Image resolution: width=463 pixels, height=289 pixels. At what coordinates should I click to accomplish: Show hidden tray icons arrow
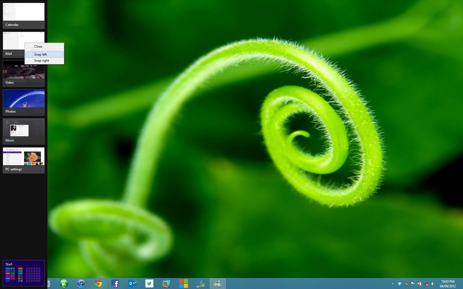pyautogui.click(x=393, y=284)
